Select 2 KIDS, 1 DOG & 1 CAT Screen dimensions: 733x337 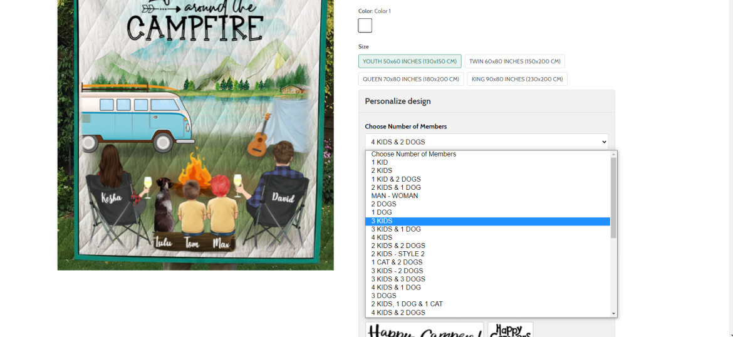click(x=487, y=304)
